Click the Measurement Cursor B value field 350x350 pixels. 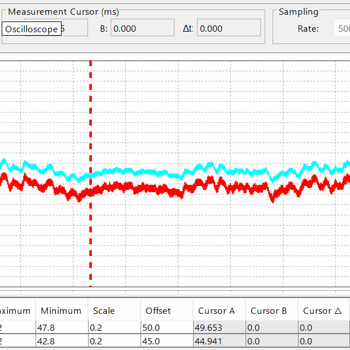[x=142, y=28]
